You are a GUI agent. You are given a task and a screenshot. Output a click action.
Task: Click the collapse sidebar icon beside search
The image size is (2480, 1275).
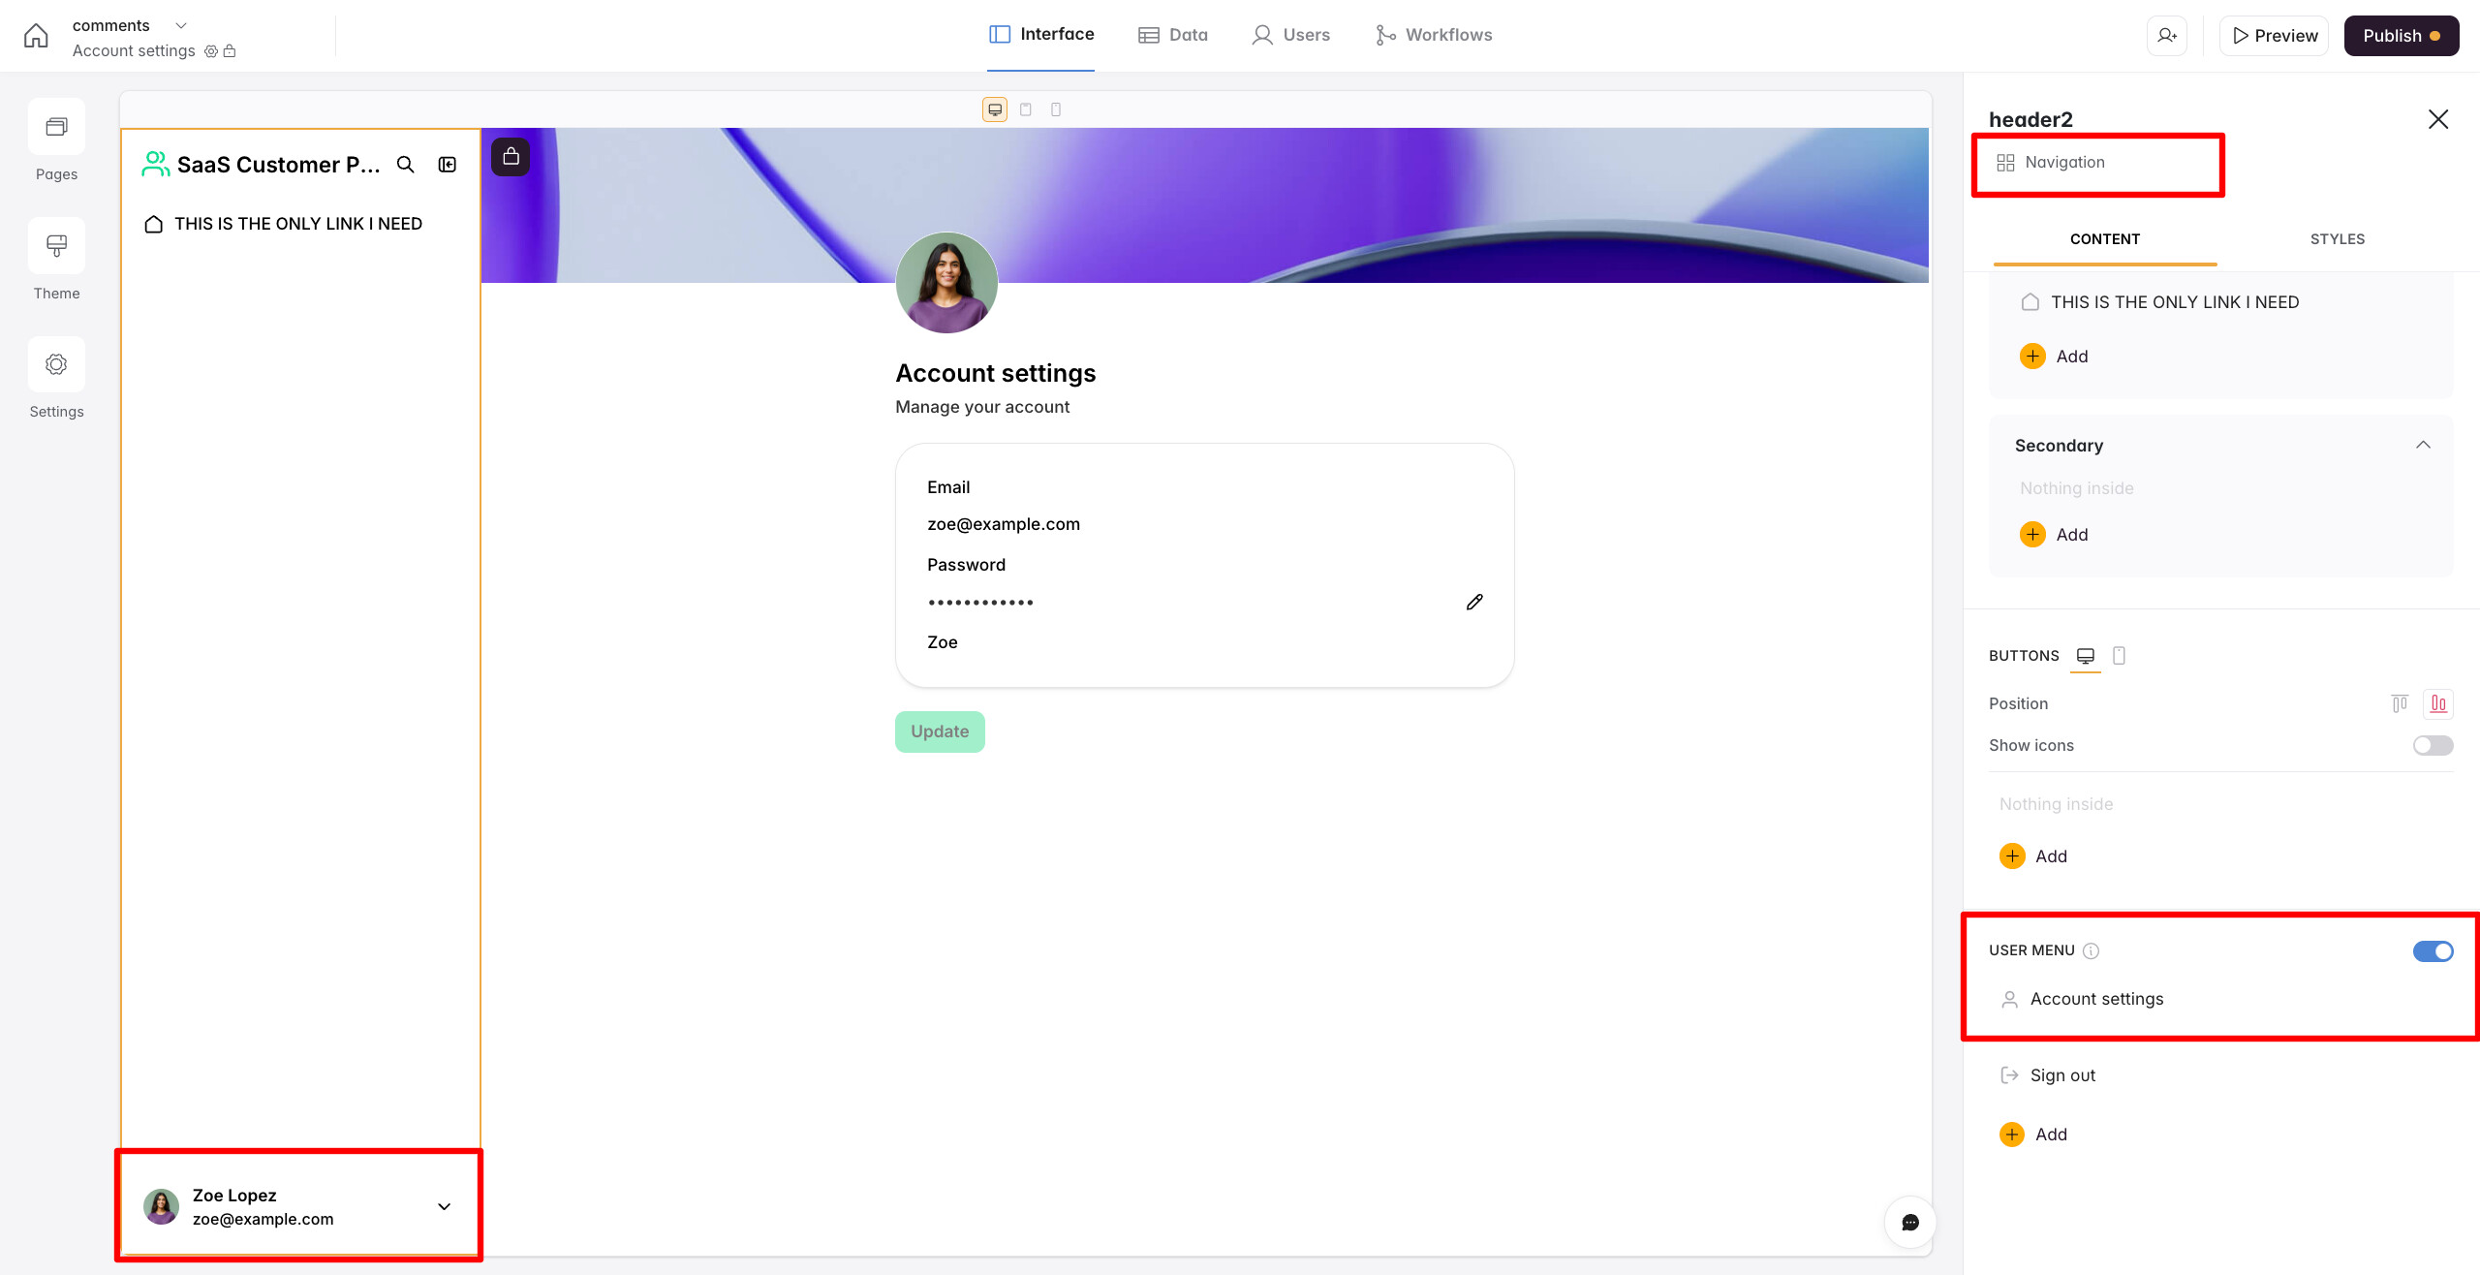coord(448,165)
